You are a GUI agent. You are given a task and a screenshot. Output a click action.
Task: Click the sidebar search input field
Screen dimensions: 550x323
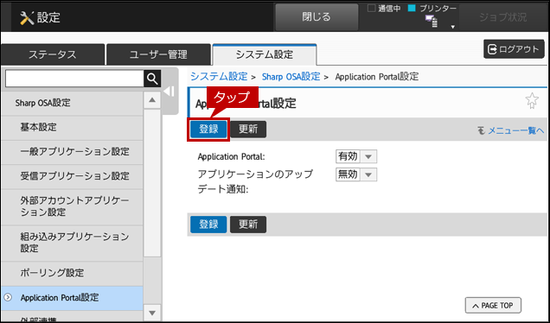[x=74, y=79]
